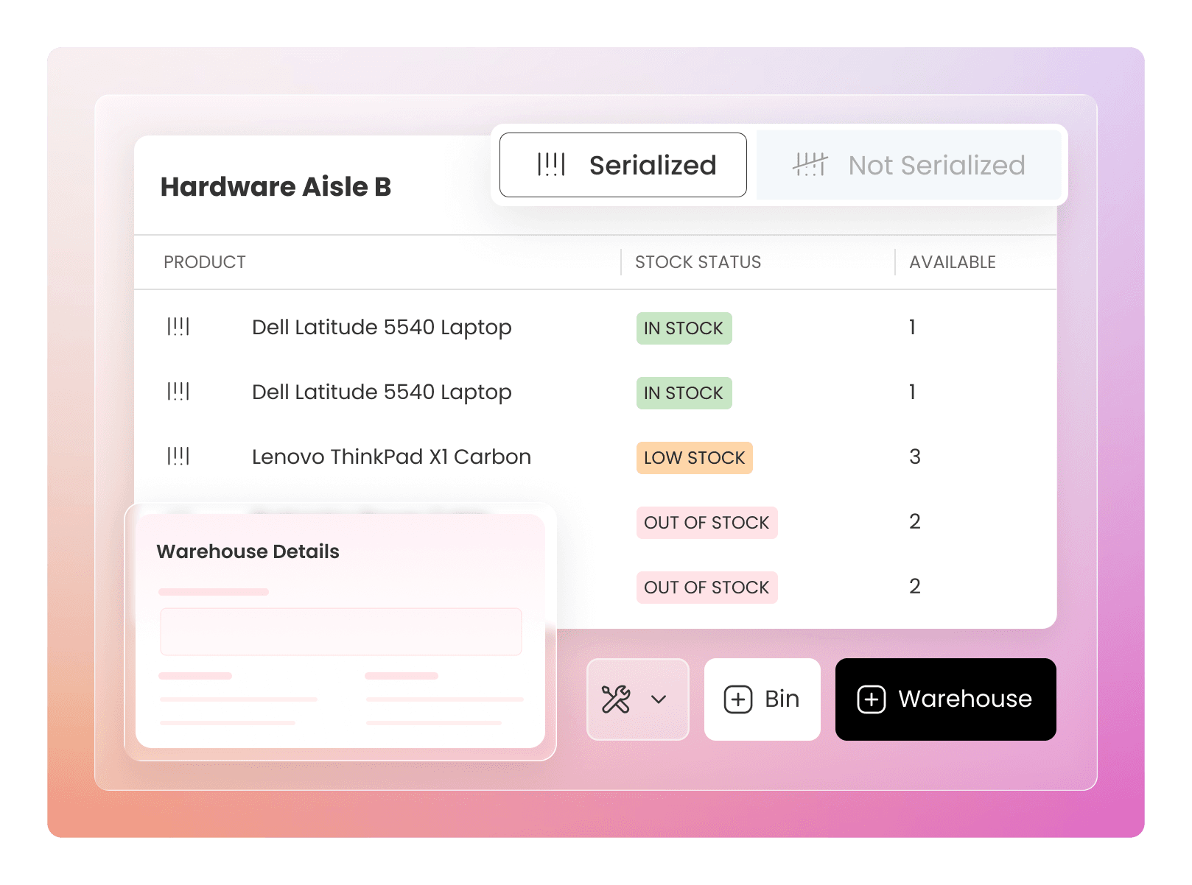This screenshot has height=885, width=1192.
Task: Click the Hardware Aisle B title
Action: pos(276,187)
